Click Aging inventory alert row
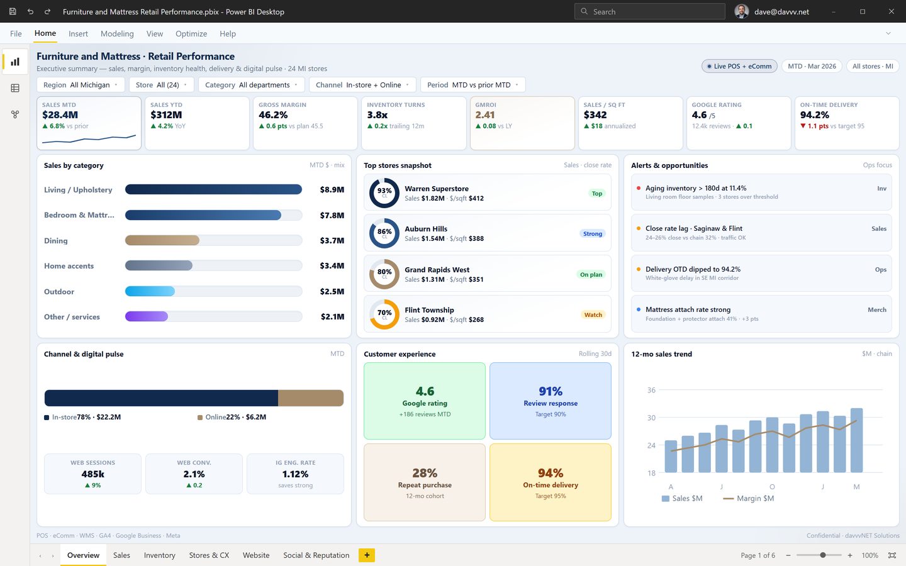 click(x=761, y=192)
